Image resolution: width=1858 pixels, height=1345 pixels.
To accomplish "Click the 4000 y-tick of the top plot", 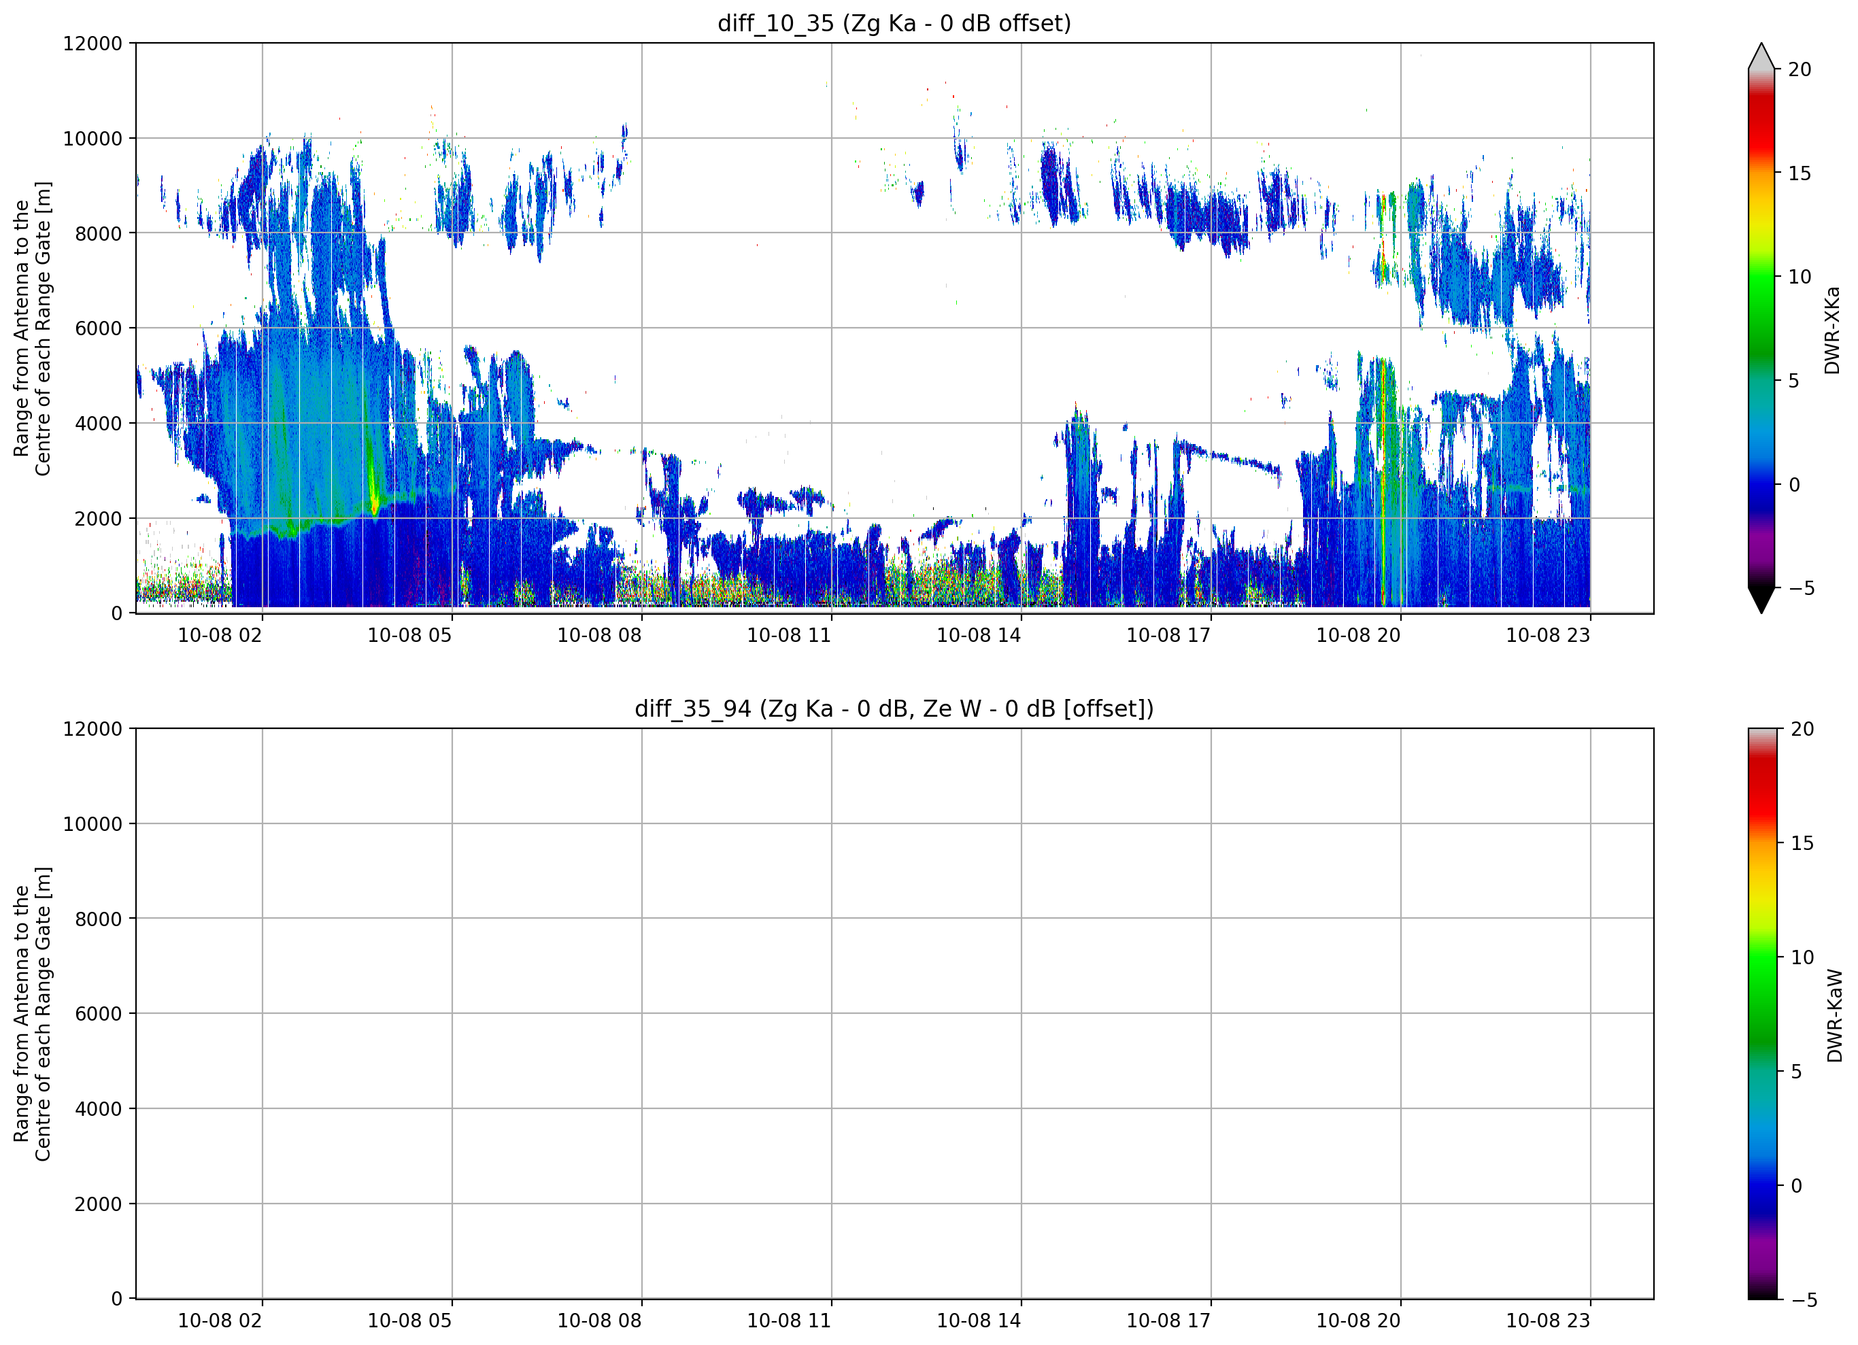I will coord(99,424).
